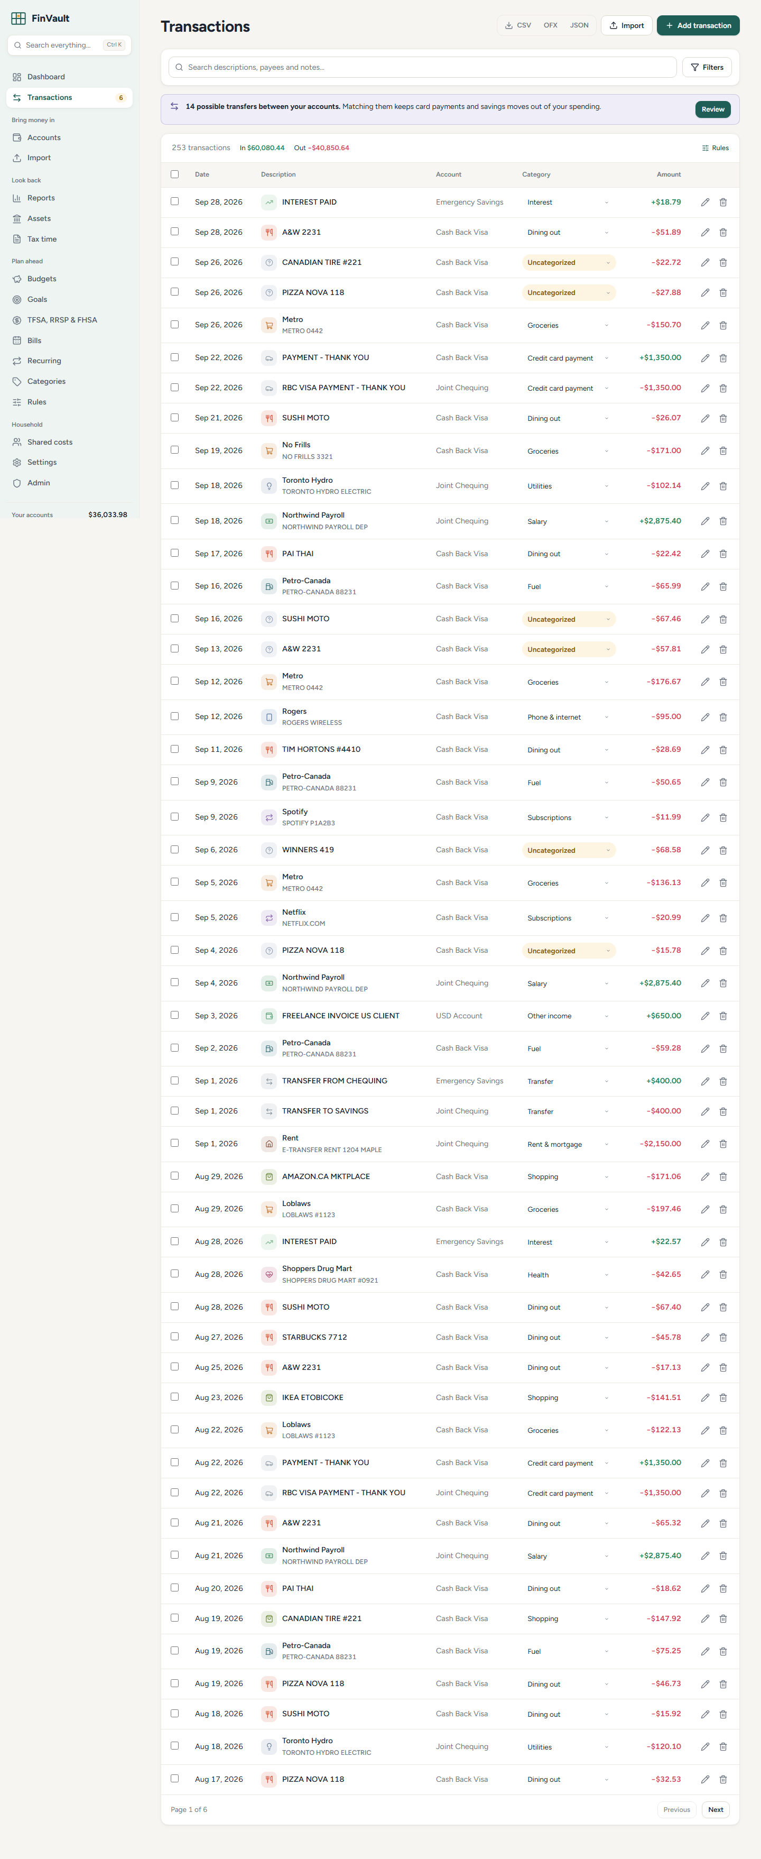Export transactions as CSV
Screen dimensions: 761x1859
coord(518,25)
